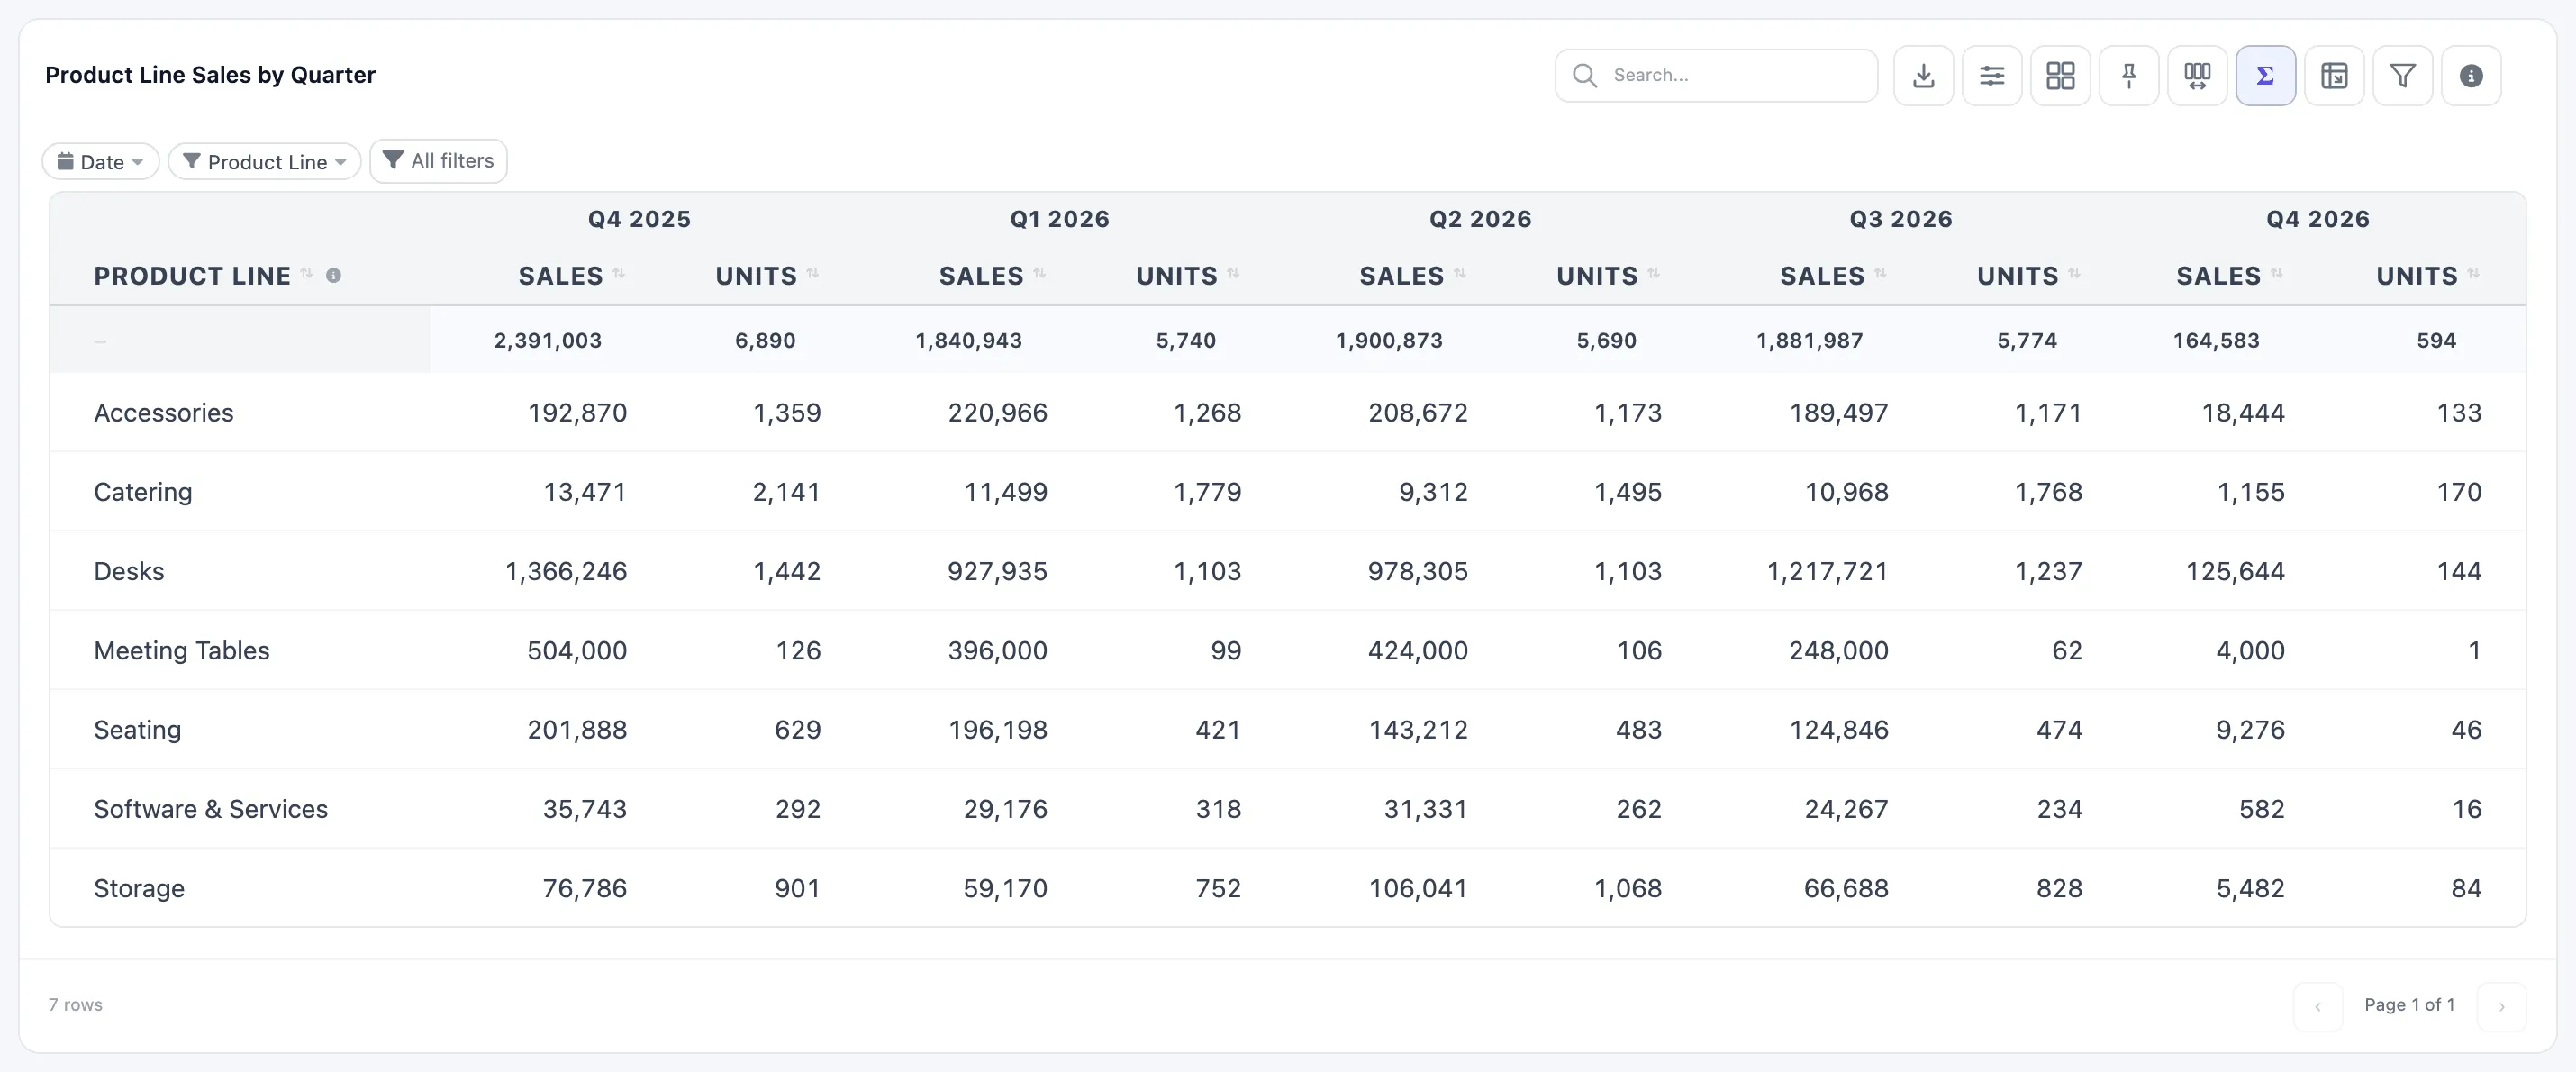Click the Product Line Sales by Quarter title
This screenshot has width=2576, height=1072.
(210, 75)
